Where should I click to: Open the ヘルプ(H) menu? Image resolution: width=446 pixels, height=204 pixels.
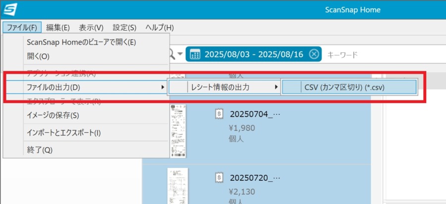[x=160, y=28]
